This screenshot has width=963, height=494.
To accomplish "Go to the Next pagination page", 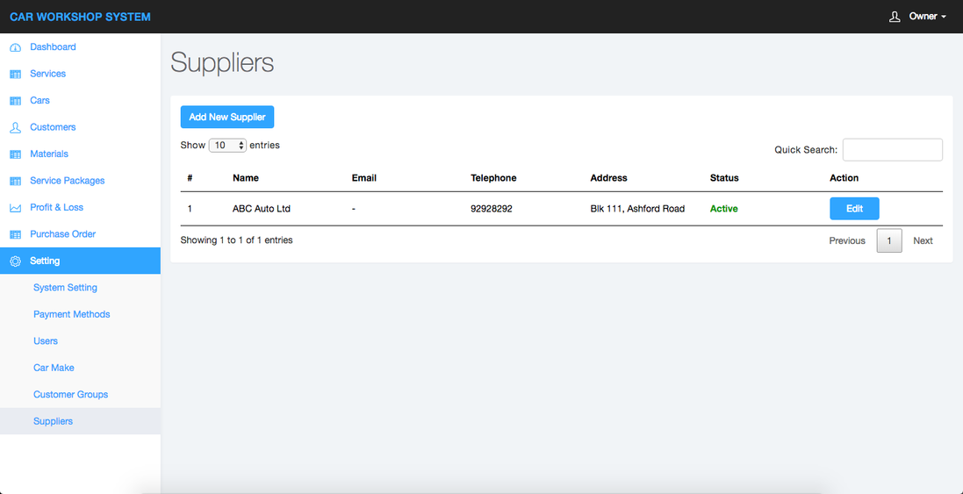I will click(x=923, y=240).
